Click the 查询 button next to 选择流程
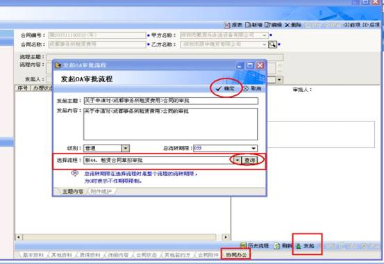 pos(249,160)
